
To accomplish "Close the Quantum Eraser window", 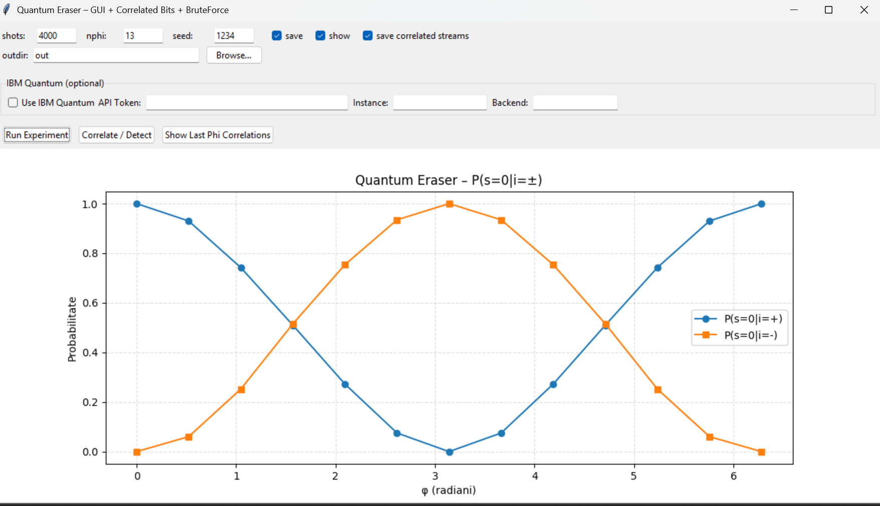I will point(864,10).
